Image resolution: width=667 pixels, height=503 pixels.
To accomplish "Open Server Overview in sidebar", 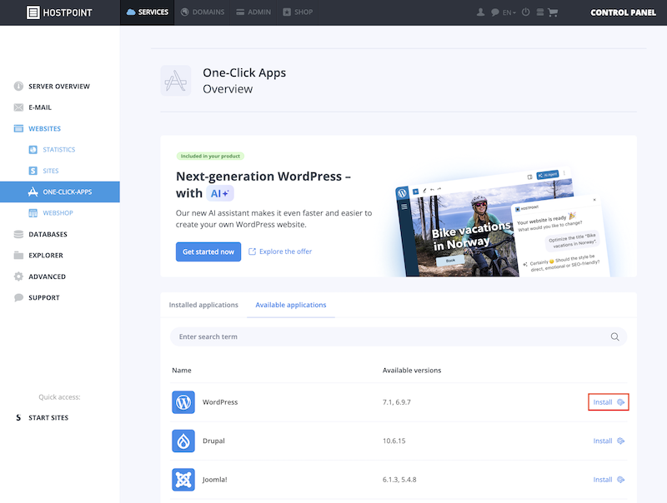I will (x=59, y=87).
